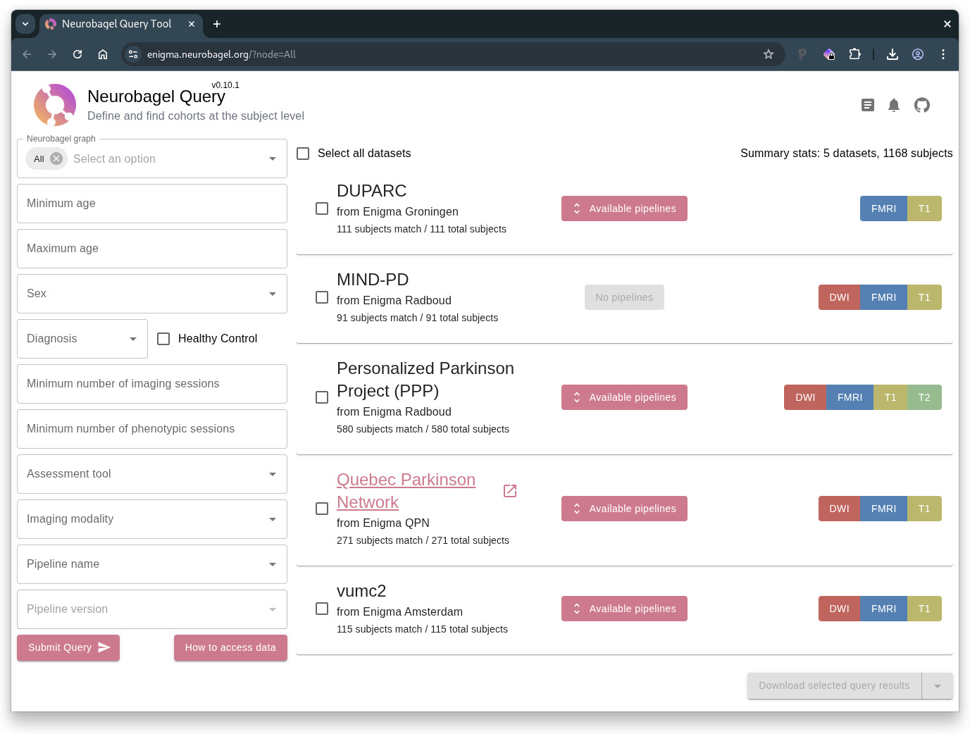Open a new browser tab
The image size is (970, 734).
(x=217, y=24)
